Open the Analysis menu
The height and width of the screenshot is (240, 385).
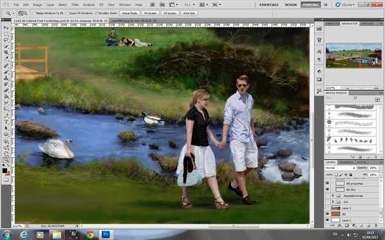[x=89, y=4]
